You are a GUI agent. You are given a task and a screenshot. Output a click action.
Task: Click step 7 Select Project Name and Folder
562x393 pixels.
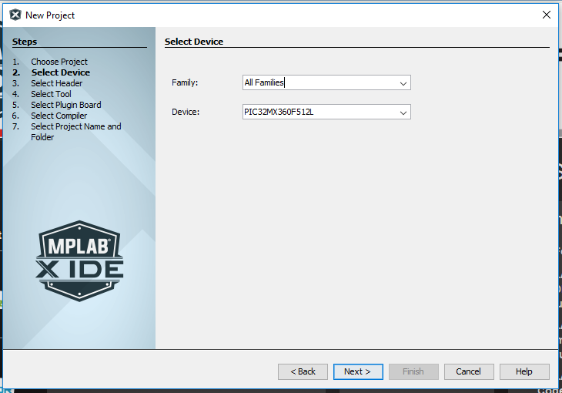coord(76,132)
